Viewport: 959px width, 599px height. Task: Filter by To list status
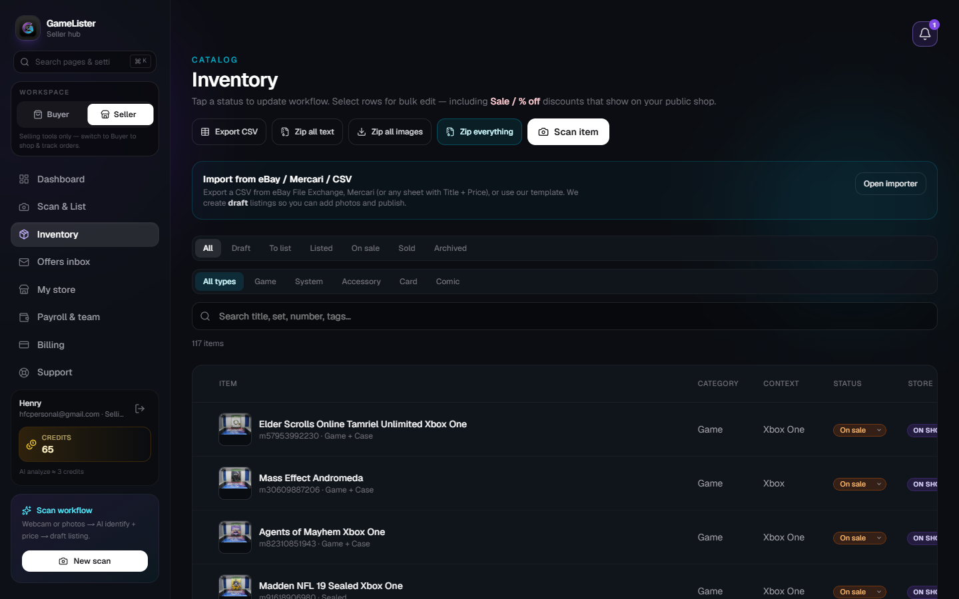click(x=280, y=248)
